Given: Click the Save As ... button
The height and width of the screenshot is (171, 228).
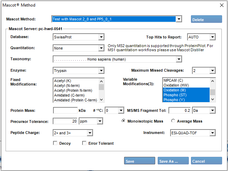Looking at the screenshot, I should (x=173, y=161).
